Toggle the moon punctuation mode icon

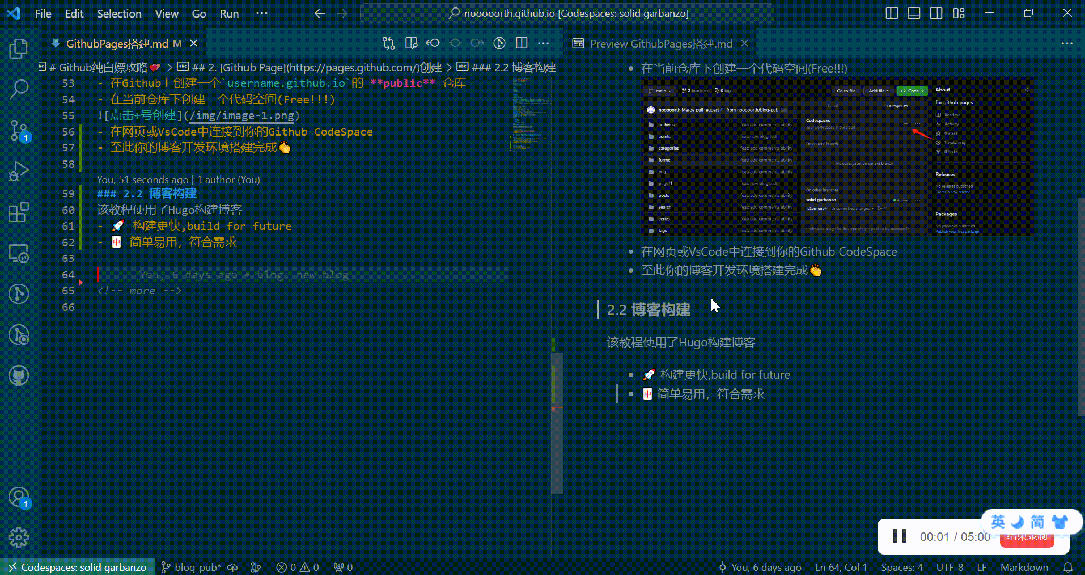tap(1018, 521)
